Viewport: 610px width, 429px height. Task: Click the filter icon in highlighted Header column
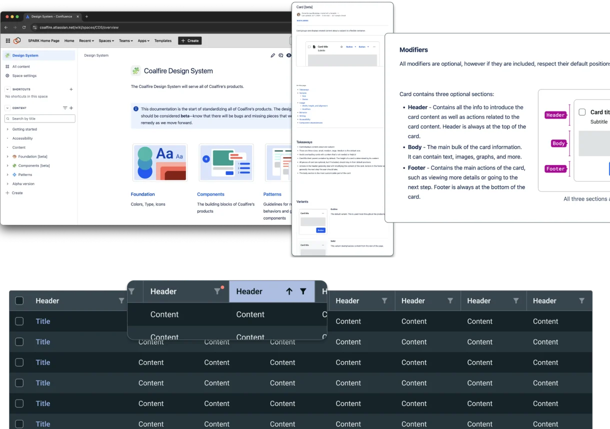(x=303, y=291)
